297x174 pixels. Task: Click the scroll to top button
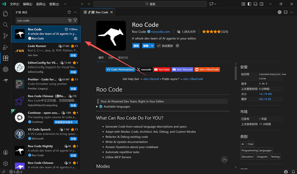224,160
